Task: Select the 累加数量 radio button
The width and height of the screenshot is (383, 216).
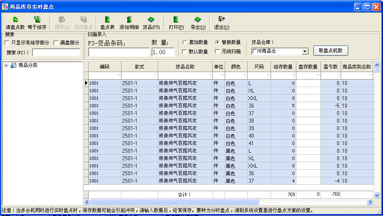Action: [185, 42]
